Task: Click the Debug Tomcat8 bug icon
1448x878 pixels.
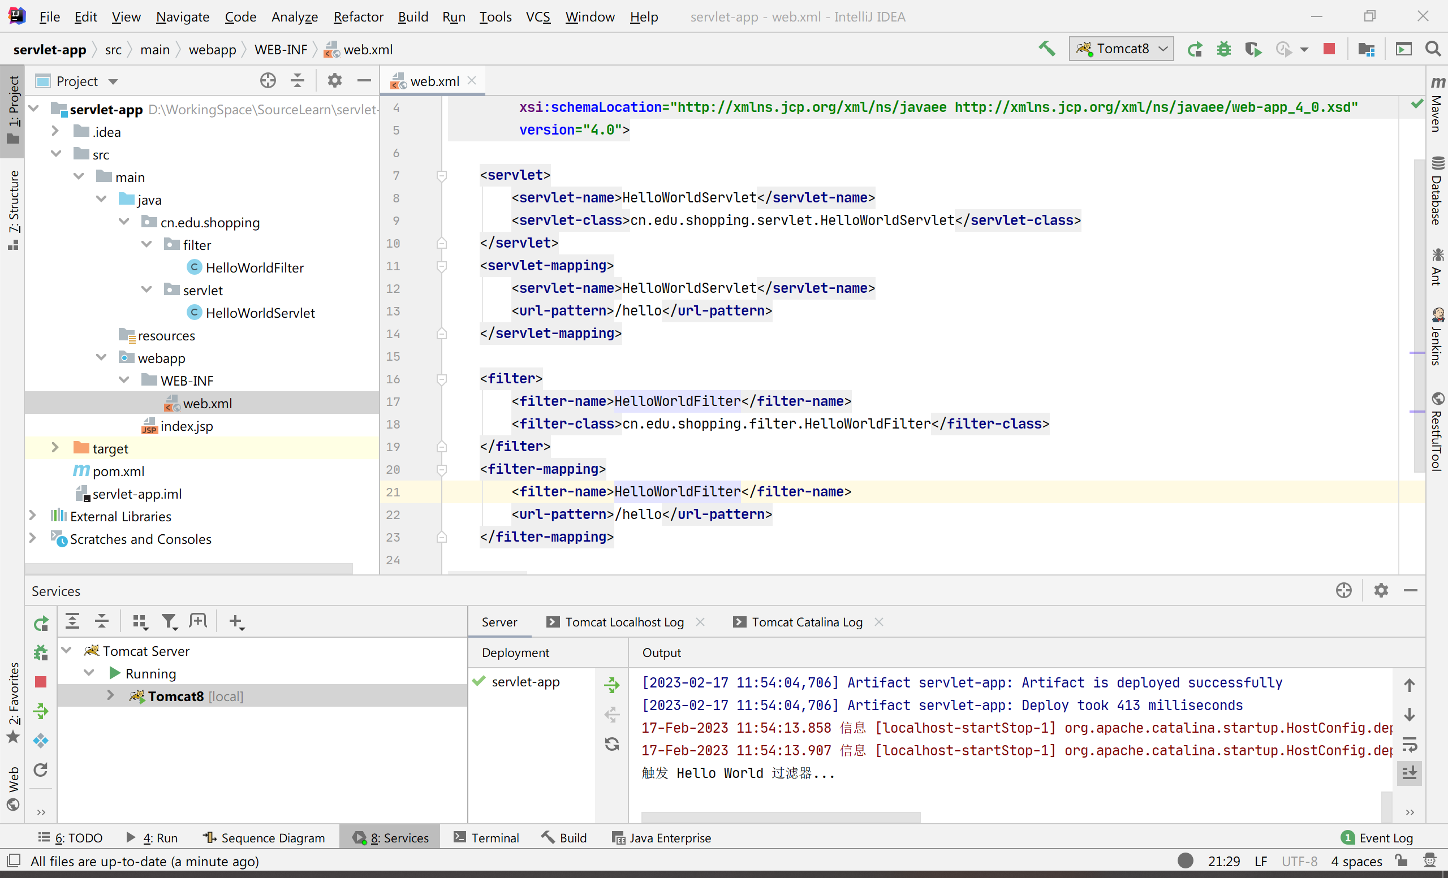Action: 1224,49
